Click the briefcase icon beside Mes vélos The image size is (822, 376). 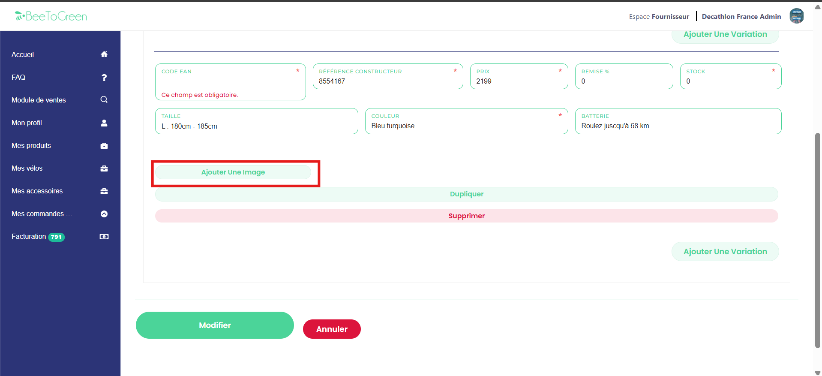(104, 168)
